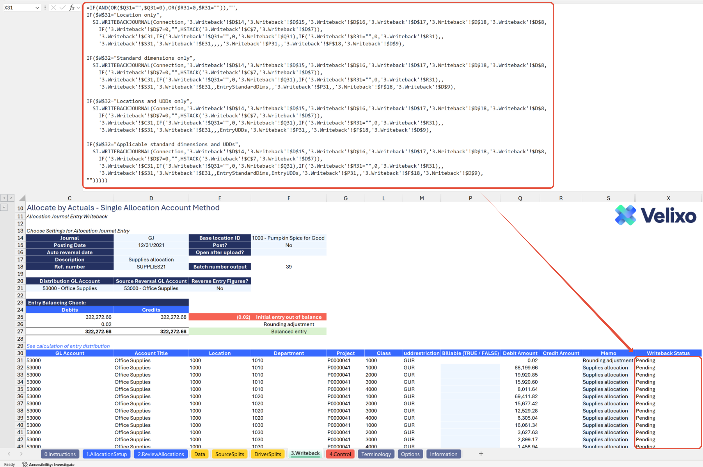Switch to the 4.Control sheet tab

(340, 454)
